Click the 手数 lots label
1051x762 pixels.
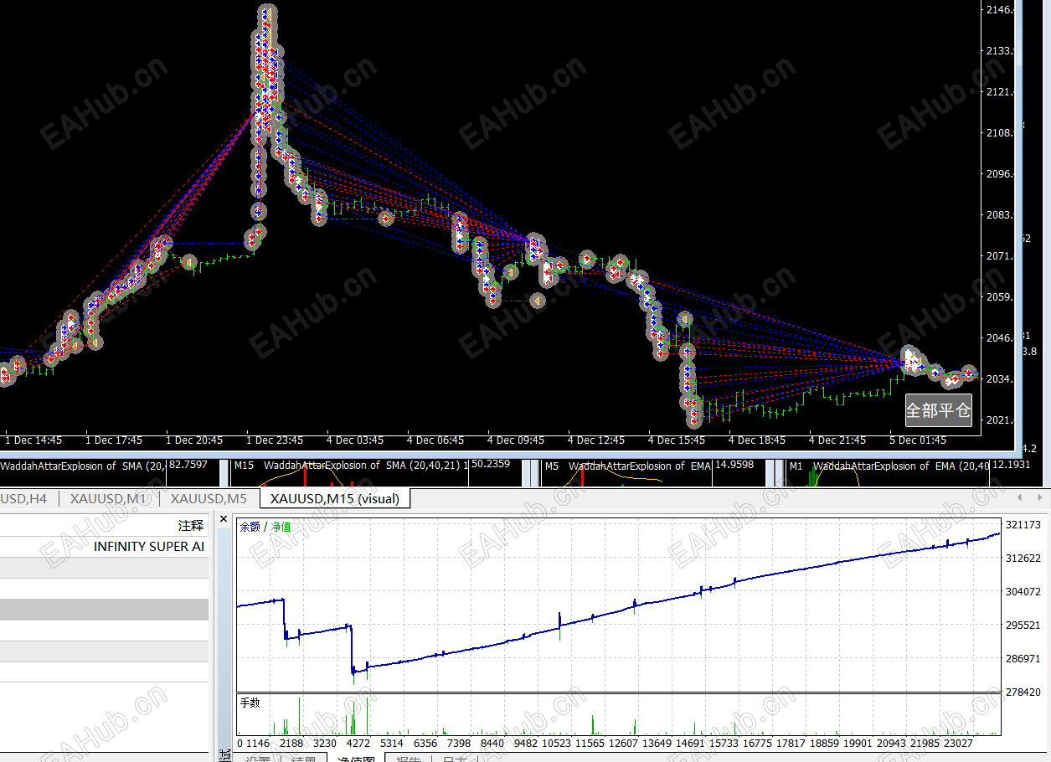(x=250, y=703)
